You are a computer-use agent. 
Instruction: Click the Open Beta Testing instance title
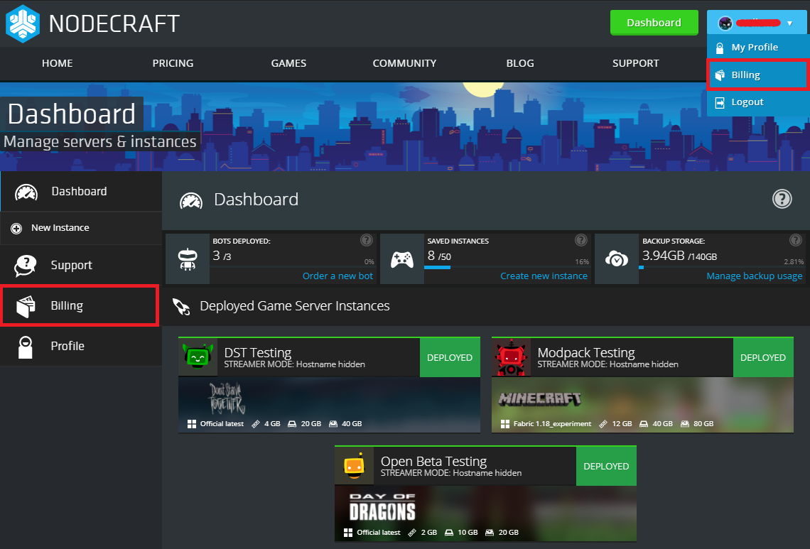[x=433, y=461]
